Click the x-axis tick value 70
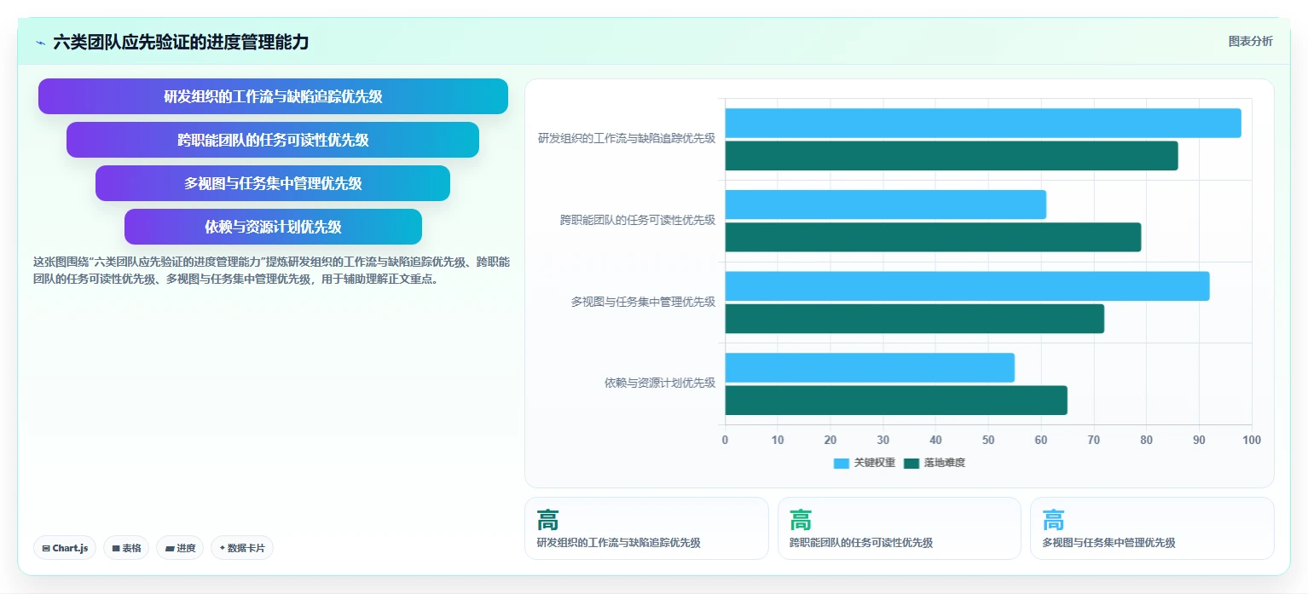 pyautogui.click(x=1094, y=440)
